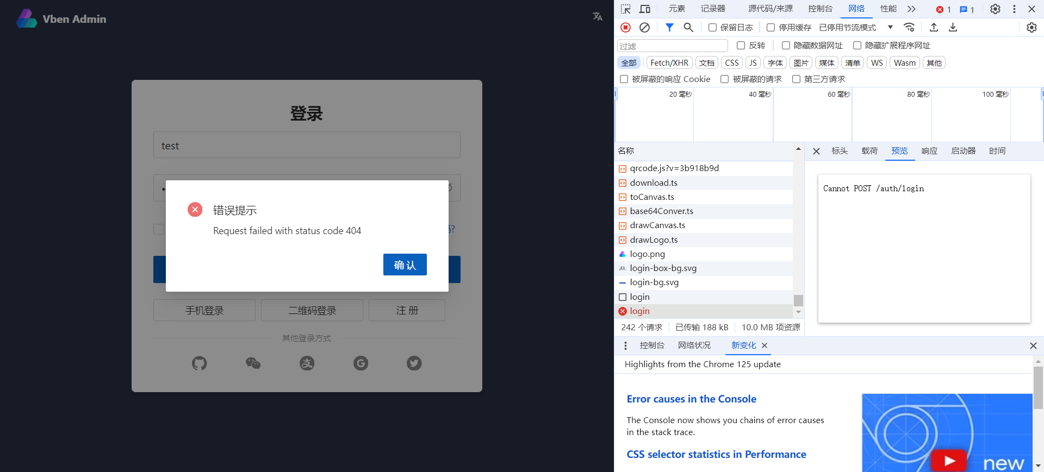Image resolution: width=1044 pixels, height=472 pixels.
Task: Click the 注册 button
Action: tap(407, 310)
